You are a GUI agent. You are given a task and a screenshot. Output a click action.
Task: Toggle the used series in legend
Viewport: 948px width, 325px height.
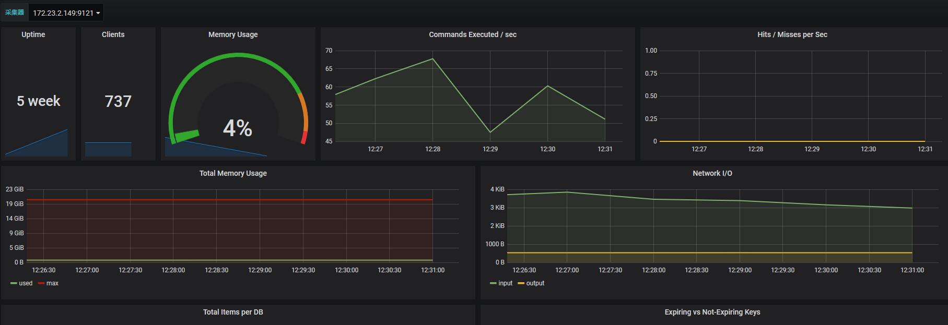click(26, 283)
